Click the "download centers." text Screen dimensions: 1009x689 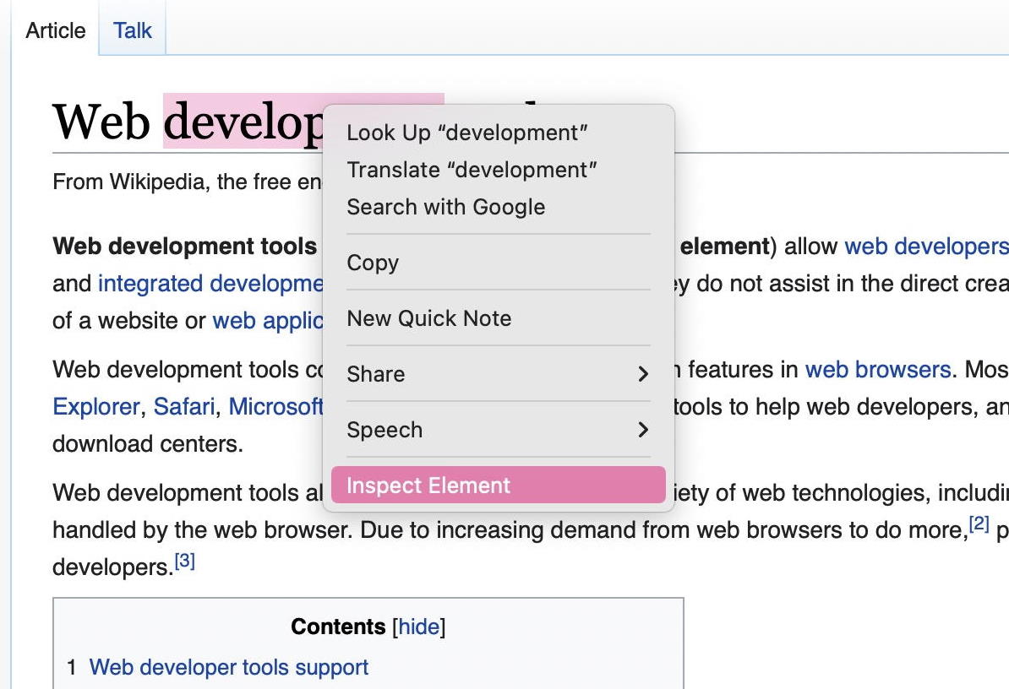[x=148, y=444]
